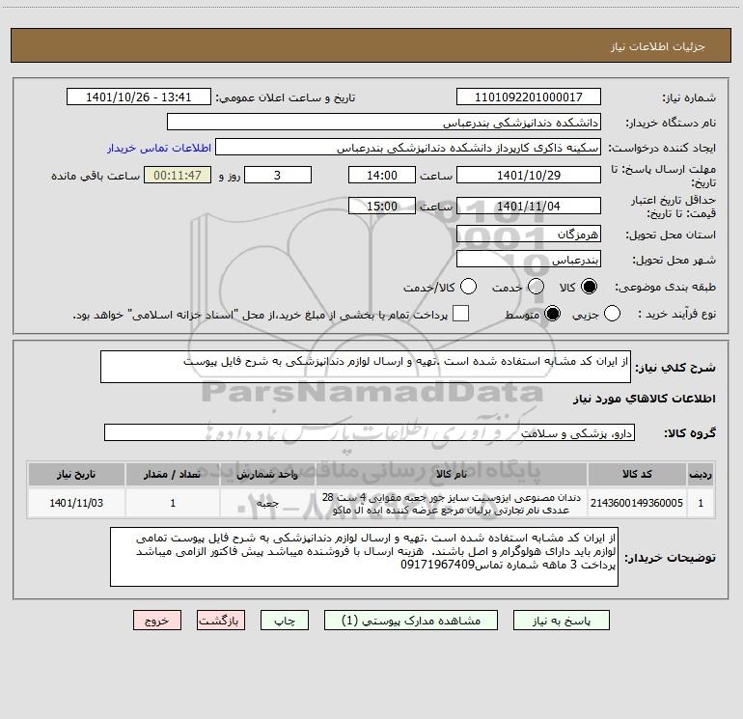
Task: Click the چاپ print button
Action: (x=285, y=621)
